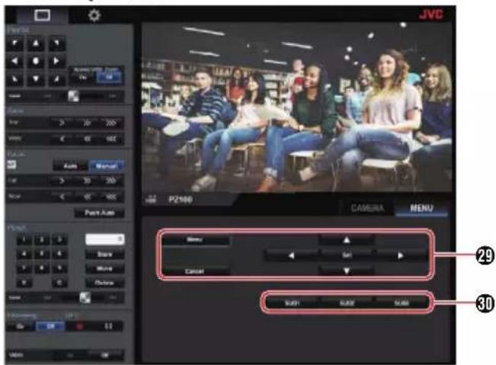The width and height of the screenshot is (496, 365).
Task: Turn Speed With Zoom on
Action: tap(83, 77)
